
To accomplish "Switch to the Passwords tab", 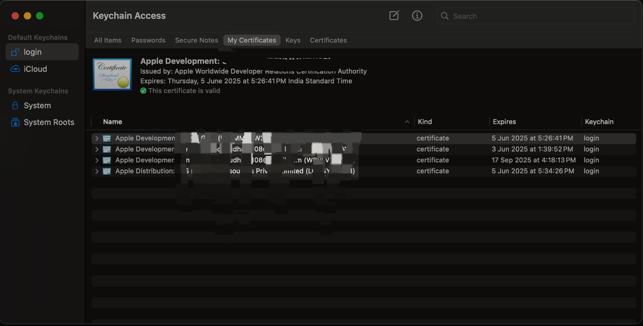I will pyautogui.click(x=148, y=40).
